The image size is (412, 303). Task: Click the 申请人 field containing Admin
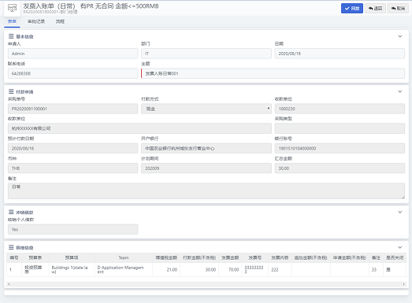pos(72,54)
